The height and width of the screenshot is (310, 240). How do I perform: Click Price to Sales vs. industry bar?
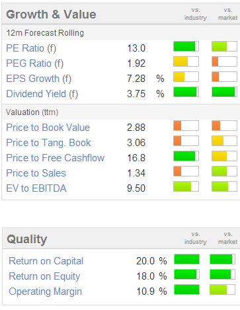(x=186, y=171)
